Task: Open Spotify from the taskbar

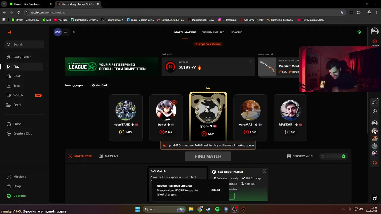Action: [217, 209]
